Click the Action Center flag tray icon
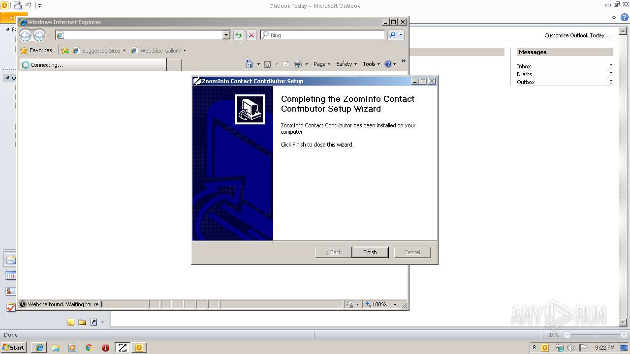630x354 pixels. pos(583,347)
